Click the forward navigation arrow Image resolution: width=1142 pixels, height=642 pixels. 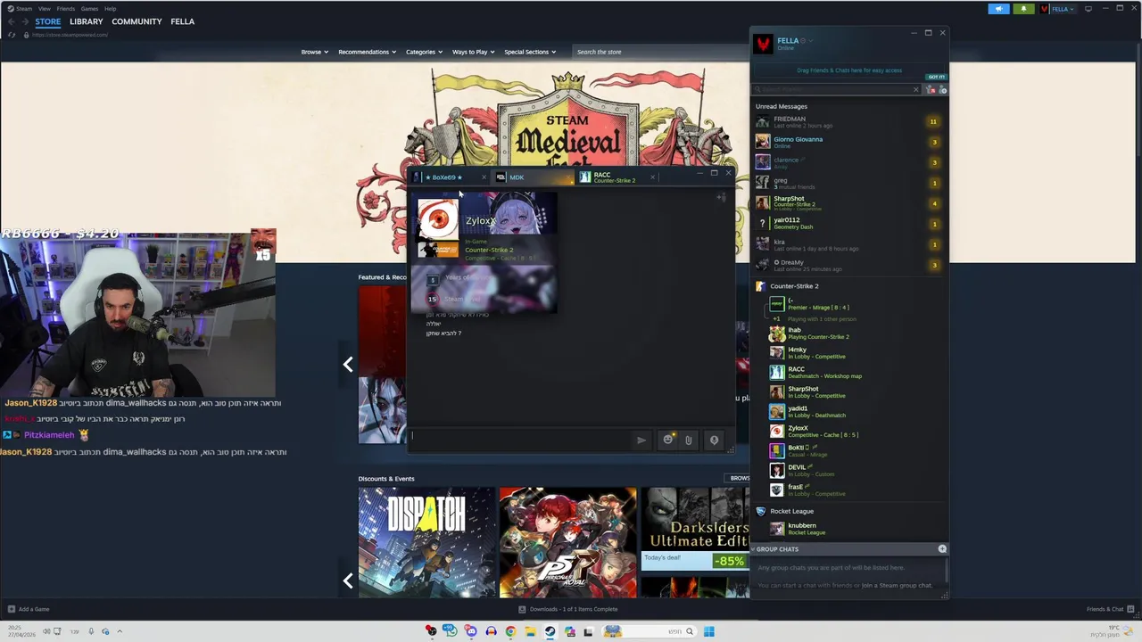tap(25, 22)
